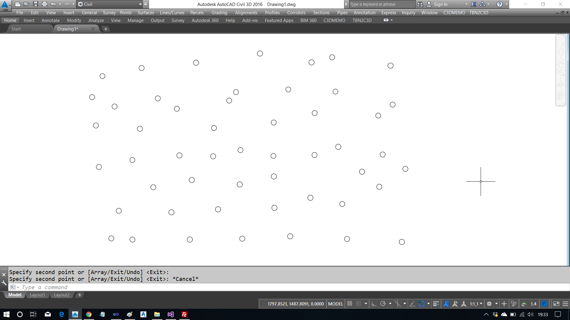
Task: Add a new drawing tab with plus button
Action: pyautogui.click(x=106, y=29)
